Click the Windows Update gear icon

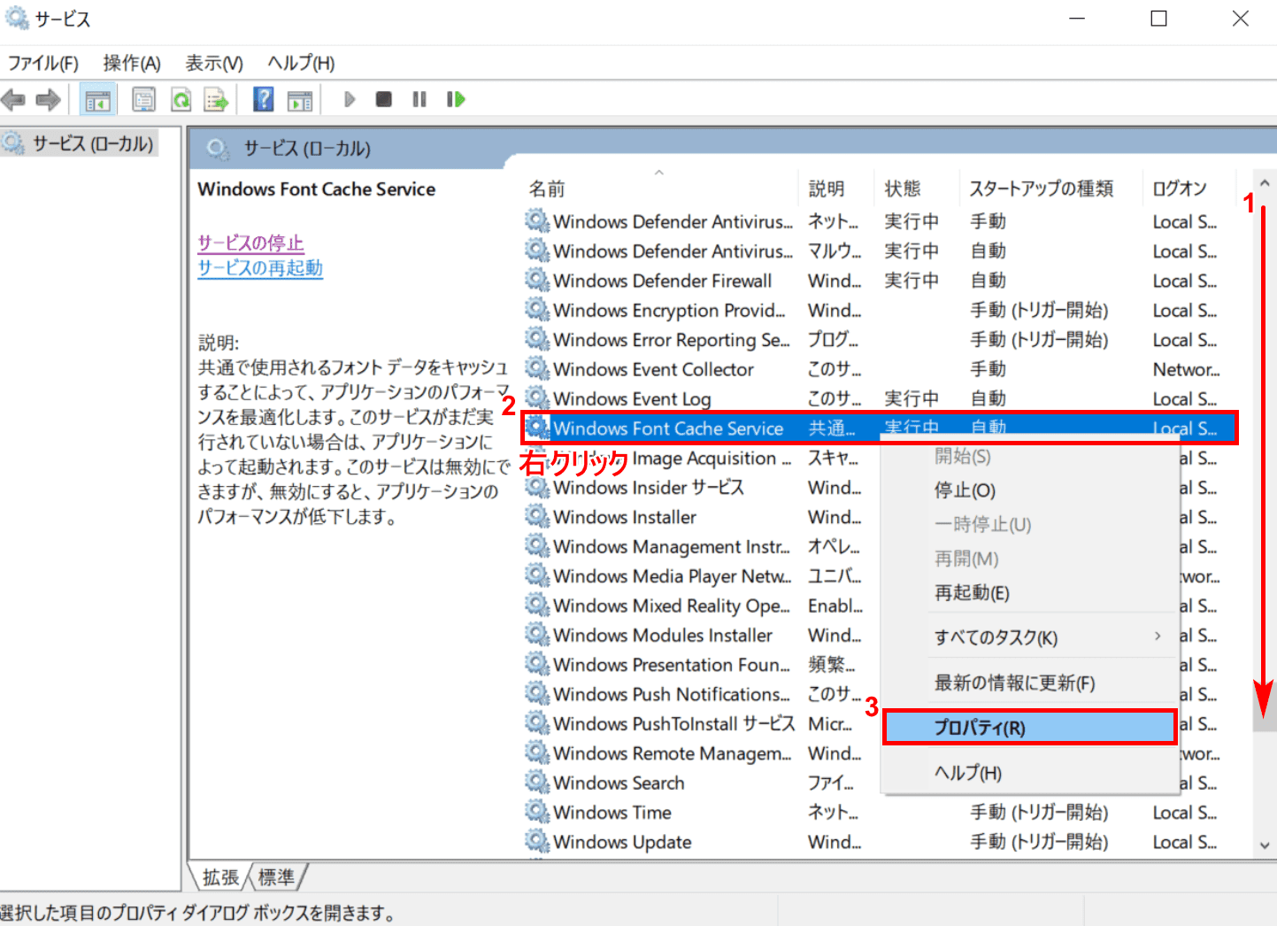537,841
